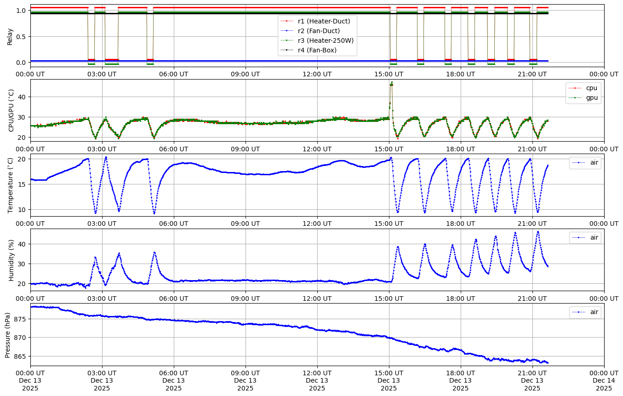Select the r2 (Fan-Duct) legend label
The height and width of the screenshot is (396, 623).
[319, 31]
